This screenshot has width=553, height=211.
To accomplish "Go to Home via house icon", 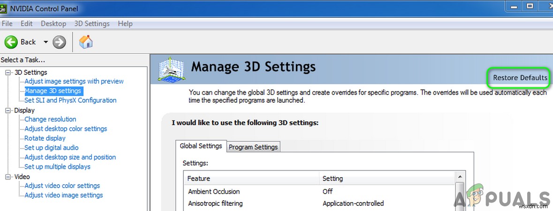I will [x=86, y=42].
